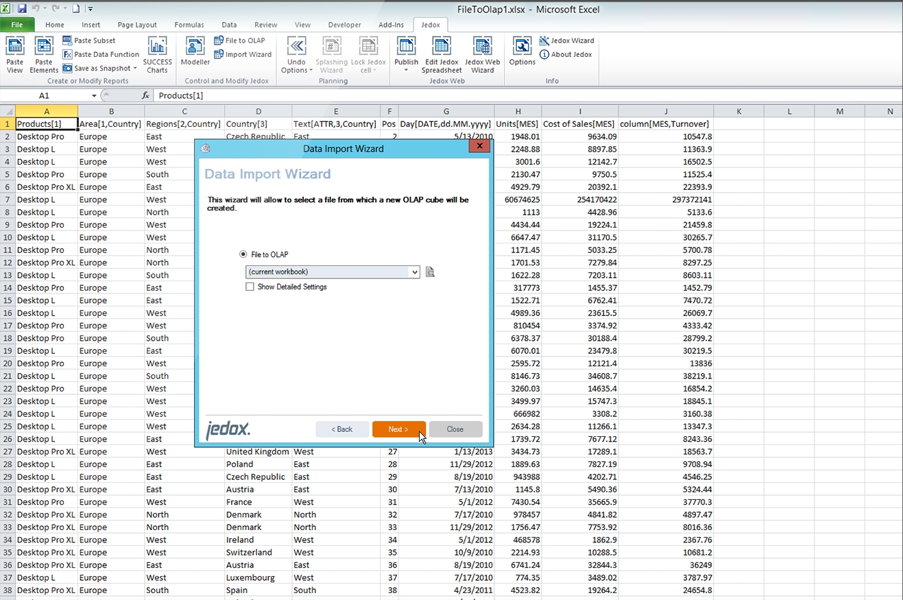903x600 pixels.
Task: Switch to the Data tab
Action: tap(229, 25)
